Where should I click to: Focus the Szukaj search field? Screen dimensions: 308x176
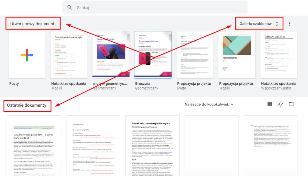pos(155,8)
